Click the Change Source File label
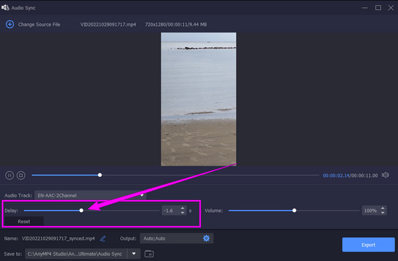Image resolution: width=398 pixels, height=261 pixels. click(39, 25)
